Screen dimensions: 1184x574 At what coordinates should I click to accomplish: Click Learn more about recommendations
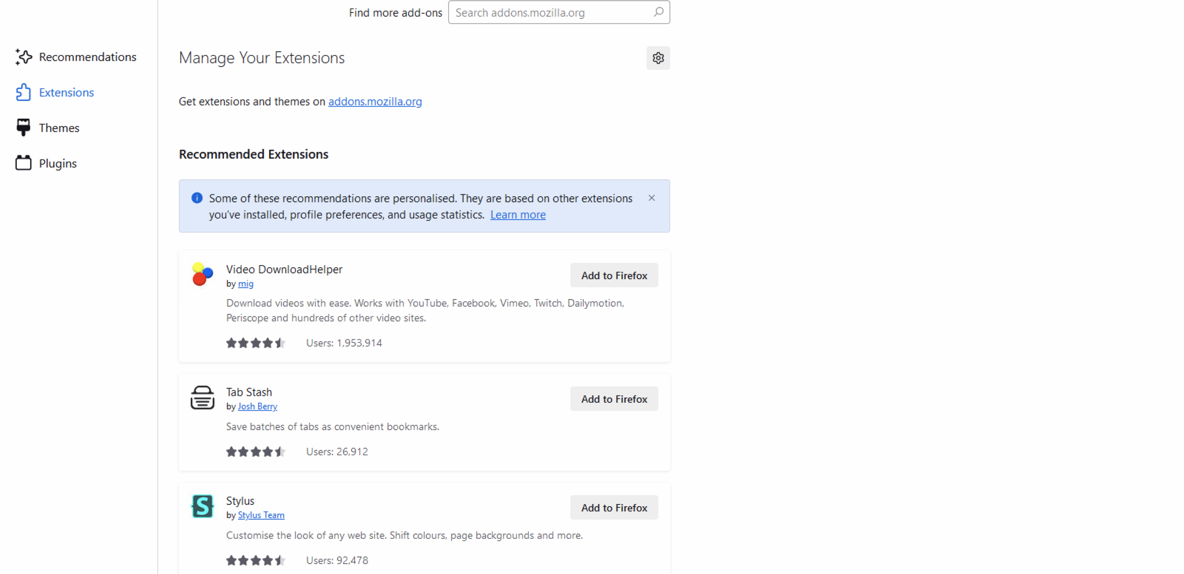(518, 215)
